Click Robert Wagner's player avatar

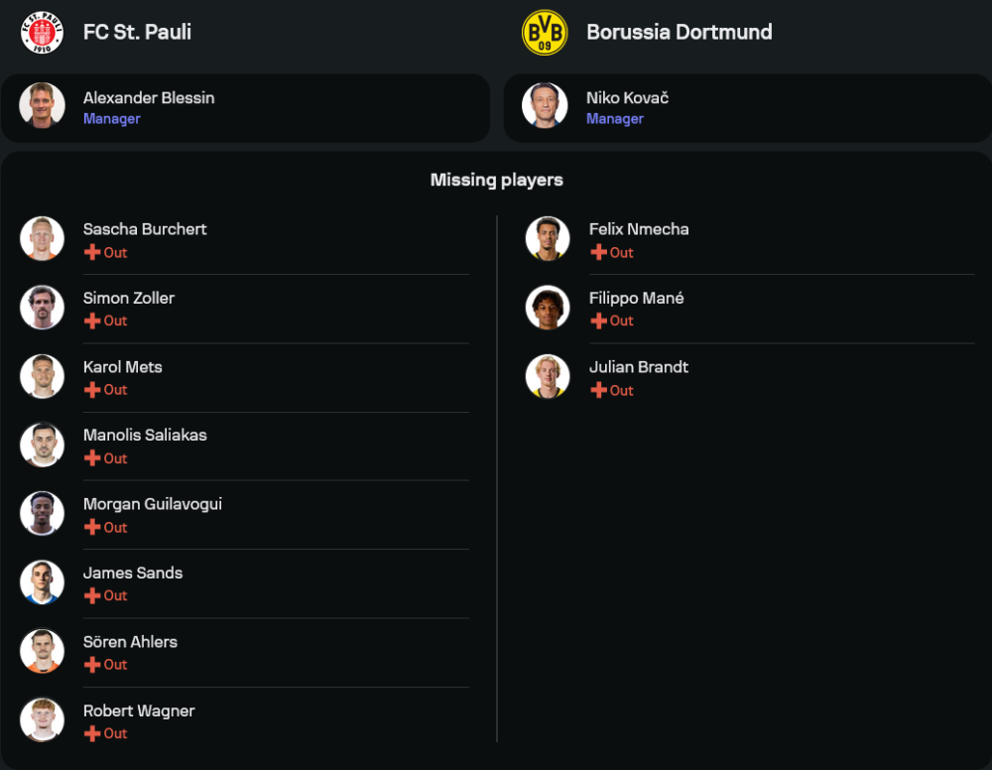point(42,720)
